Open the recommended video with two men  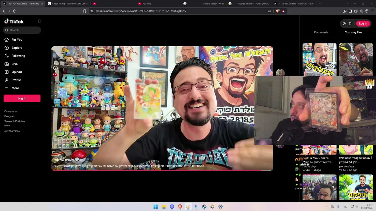point(356,59)
